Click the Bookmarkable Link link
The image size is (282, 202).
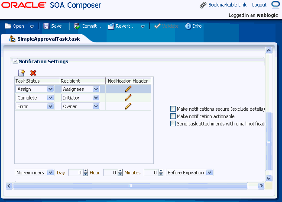(x=227, y=5)
